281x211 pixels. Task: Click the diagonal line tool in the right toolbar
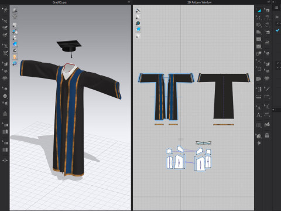tap(267, 89)
